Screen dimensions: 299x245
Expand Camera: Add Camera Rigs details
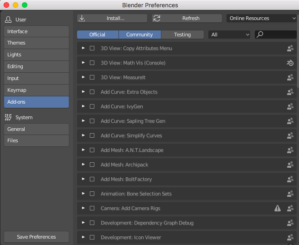coord(83,208)
